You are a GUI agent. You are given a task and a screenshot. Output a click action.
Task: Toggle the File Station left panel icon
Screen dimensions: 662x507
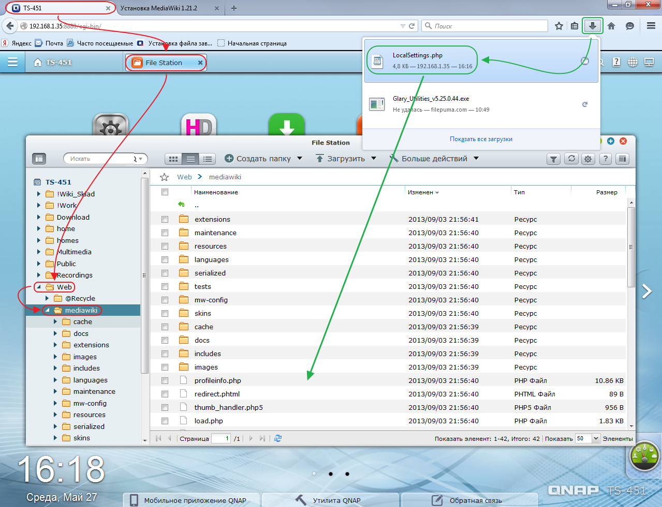[x=39, y=159]
